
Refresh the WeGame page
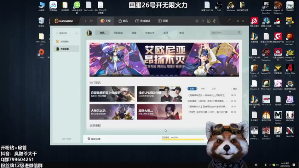click(91, 21)
